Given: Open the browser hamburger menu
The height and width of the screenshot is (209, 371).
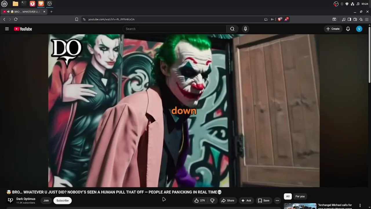Looking at the screenshot, I should click(x=367, y=19).
